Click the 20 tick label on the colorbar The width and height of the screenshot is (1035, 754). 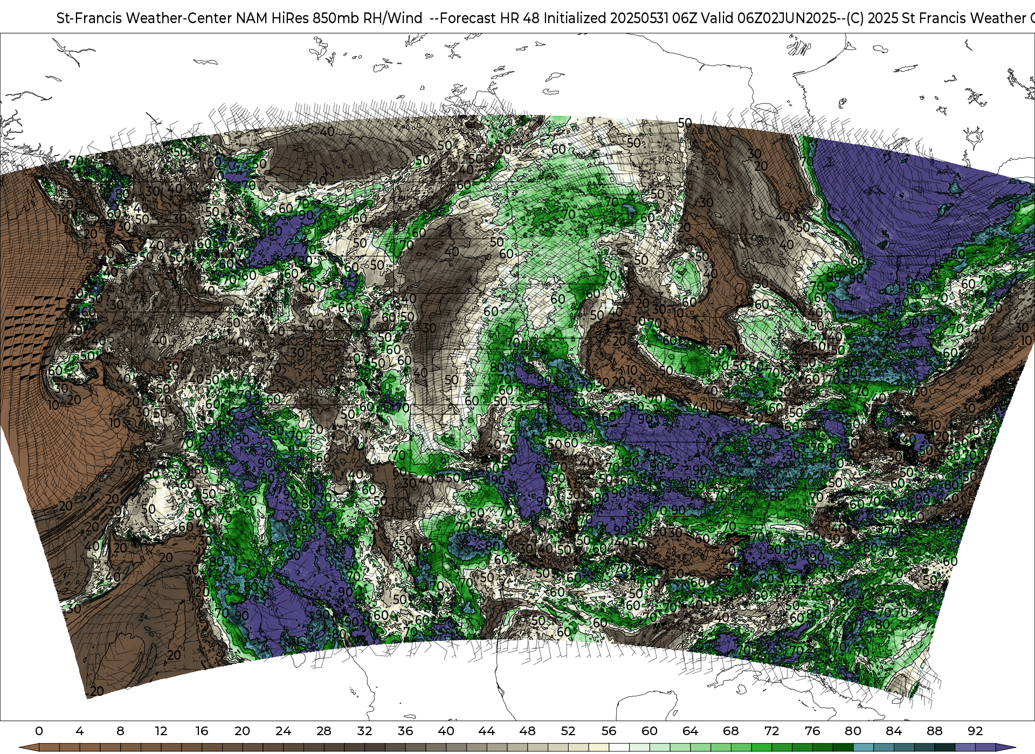243,731
